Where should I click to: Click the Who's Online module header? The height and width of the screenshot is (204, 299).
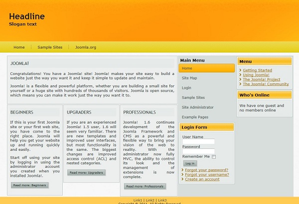[265, 95]
